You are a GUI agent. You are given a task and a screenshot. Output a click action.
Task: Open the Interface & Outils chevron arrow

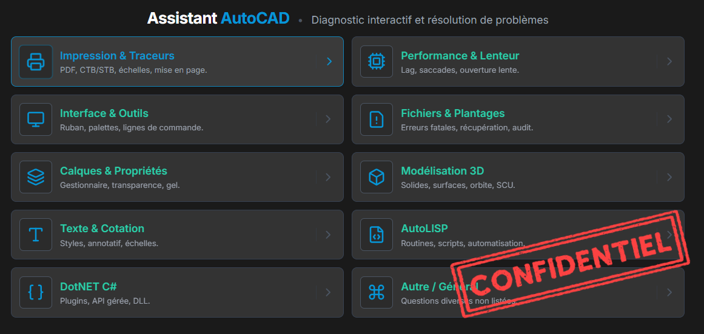click(328, 119)
